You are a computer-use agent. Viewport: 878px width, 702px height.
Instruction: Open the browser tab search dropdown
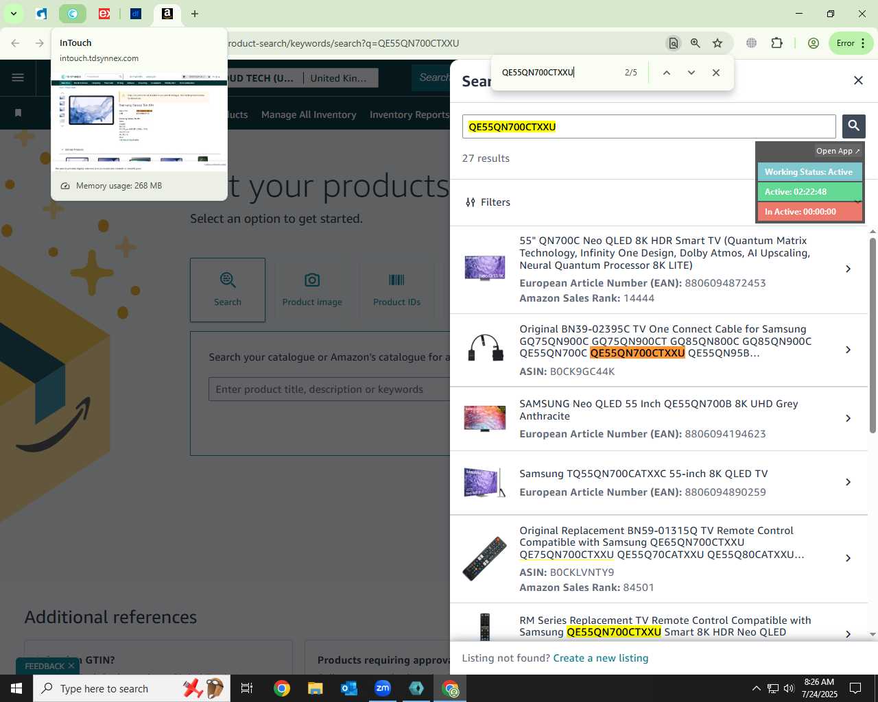(x=13, y=13)
